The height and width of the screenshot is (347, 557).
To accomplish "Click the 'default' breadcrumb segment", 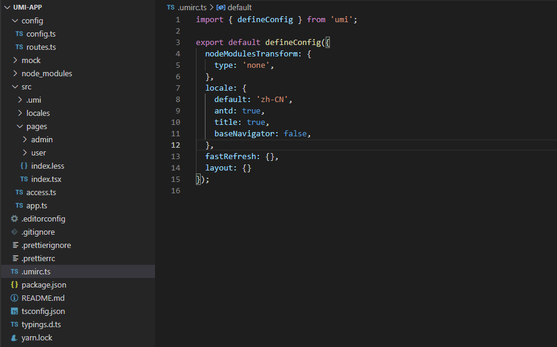I will point(239,7).
